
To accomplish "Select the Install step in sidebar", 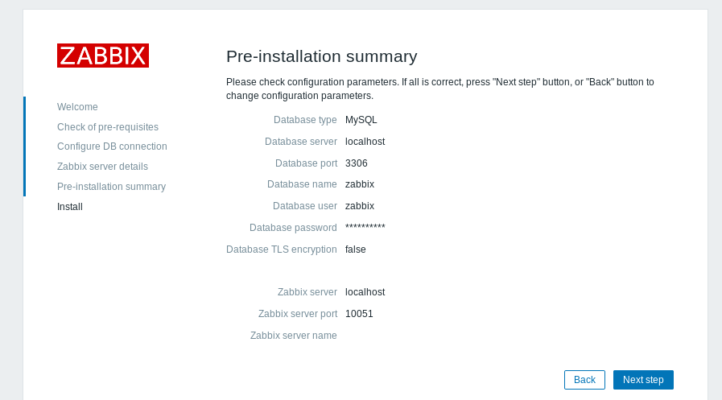I will (x=70, y=207).
